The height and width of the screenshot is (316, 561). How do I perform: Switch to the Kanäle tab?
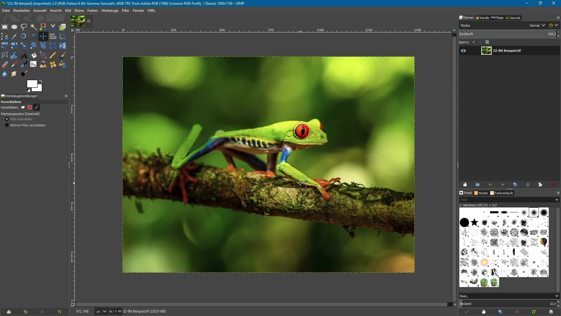coord(483,18)
